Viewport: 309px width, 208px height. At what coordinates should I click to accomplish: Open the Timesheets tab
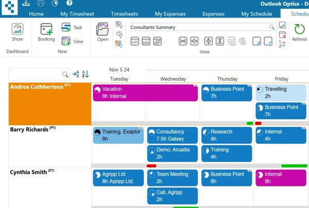click(124, 14)
